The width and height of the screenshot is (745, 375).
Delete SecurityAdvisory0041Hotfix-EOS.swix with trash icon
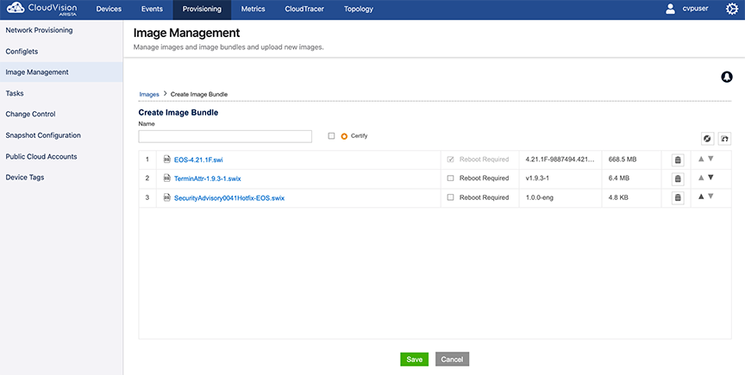click(678, 197)
